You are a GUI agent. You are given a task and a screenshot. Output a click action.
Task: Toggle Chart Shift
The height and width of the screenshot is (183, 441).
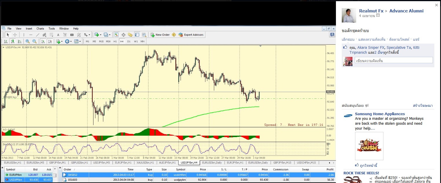click(50, 41)
